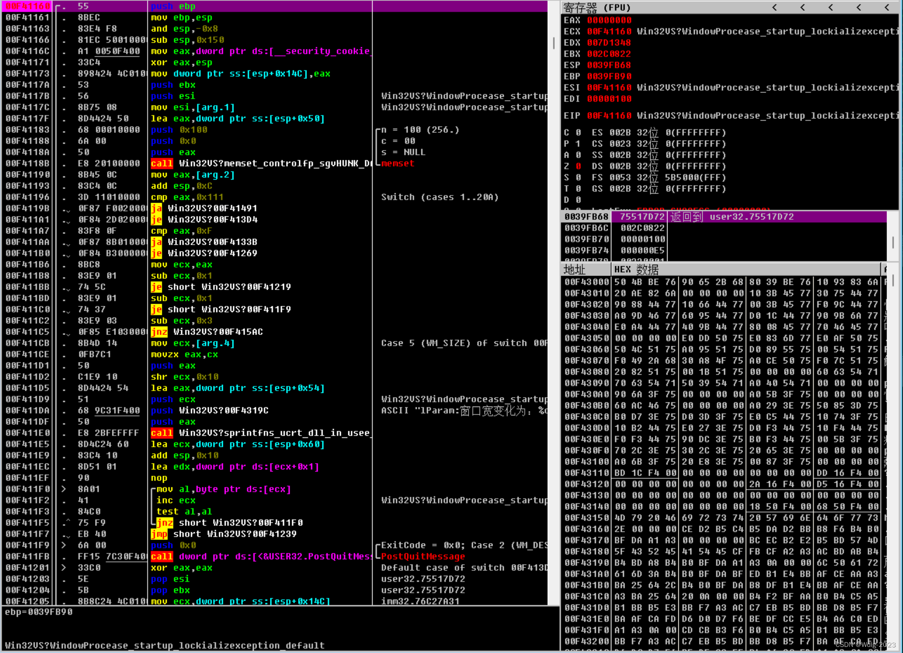Viewport: 903px width, 653px height.
Task: Click the P flag value 1
Action: point(579,144)
